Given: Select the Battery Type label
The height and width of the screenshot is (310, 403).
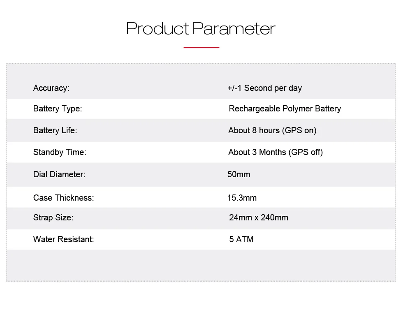Looking at the screenshot, I should 58,109.
